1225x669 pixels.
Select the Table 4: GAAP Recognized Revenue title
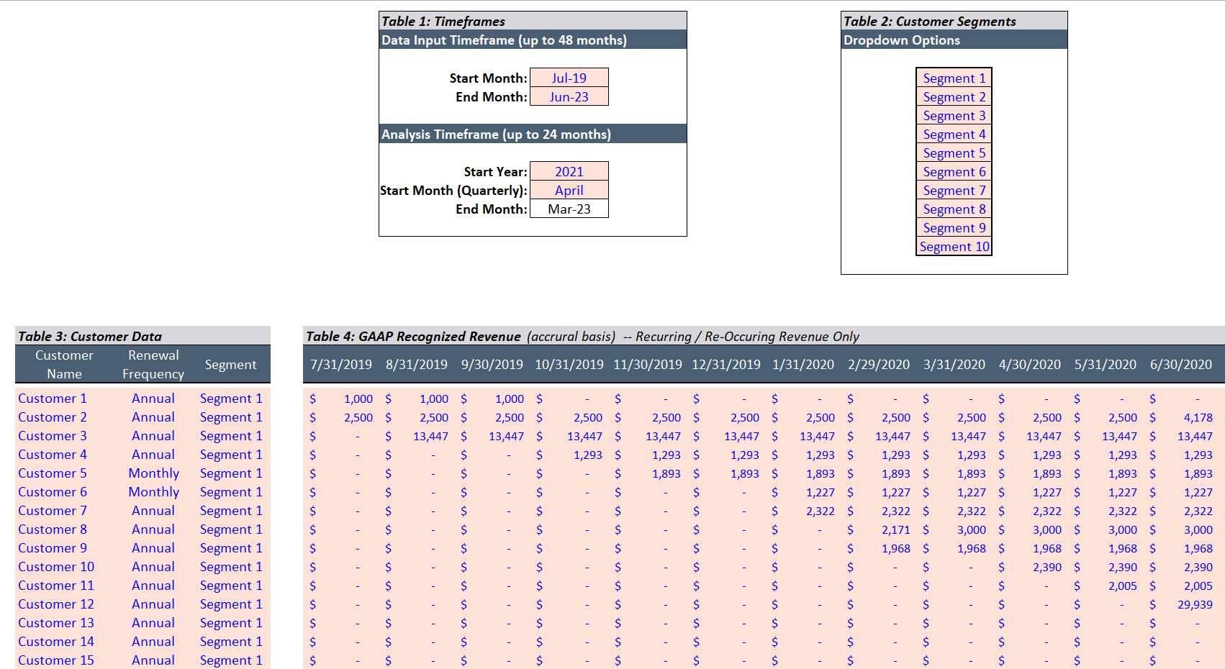(x=413, y=336)
